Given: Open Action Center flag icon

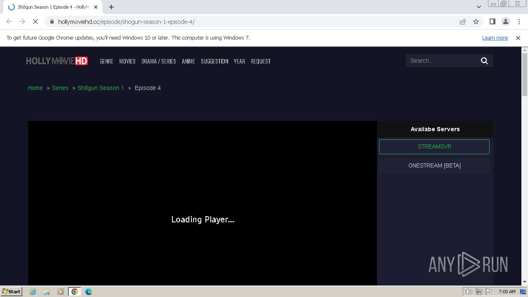Looking at the screenshot, I should tap(489, 292).
